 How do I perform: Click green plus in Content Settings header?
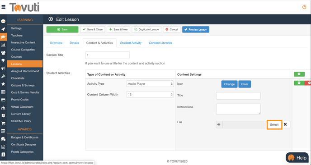point(299,74)
